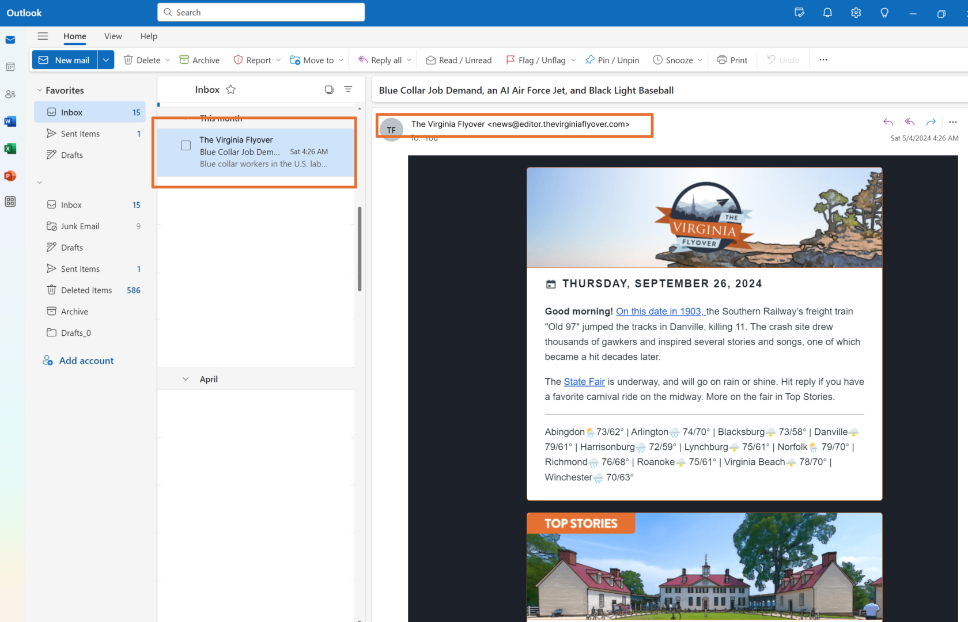Open Favorites Sent Items folder
Screen dimensions: 968x622
90,134
